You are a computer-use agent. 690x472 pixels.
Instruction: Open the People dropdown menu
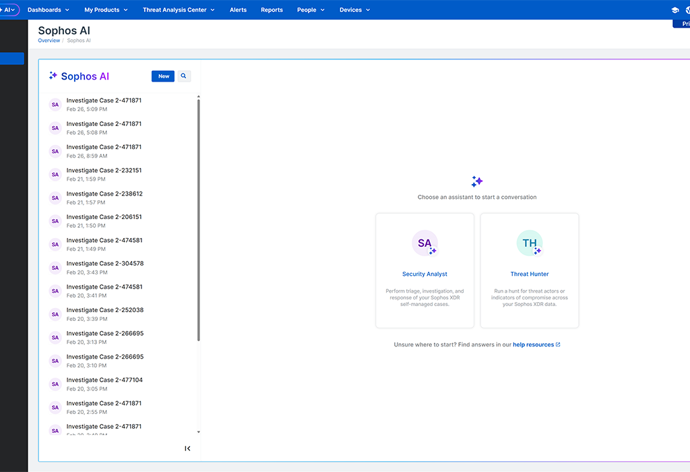pyautogui.click(x=311, y=10)
